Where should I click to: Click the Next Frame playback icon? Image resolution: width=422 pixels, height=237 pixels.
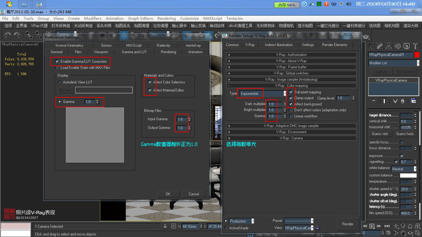pos(379,226)
